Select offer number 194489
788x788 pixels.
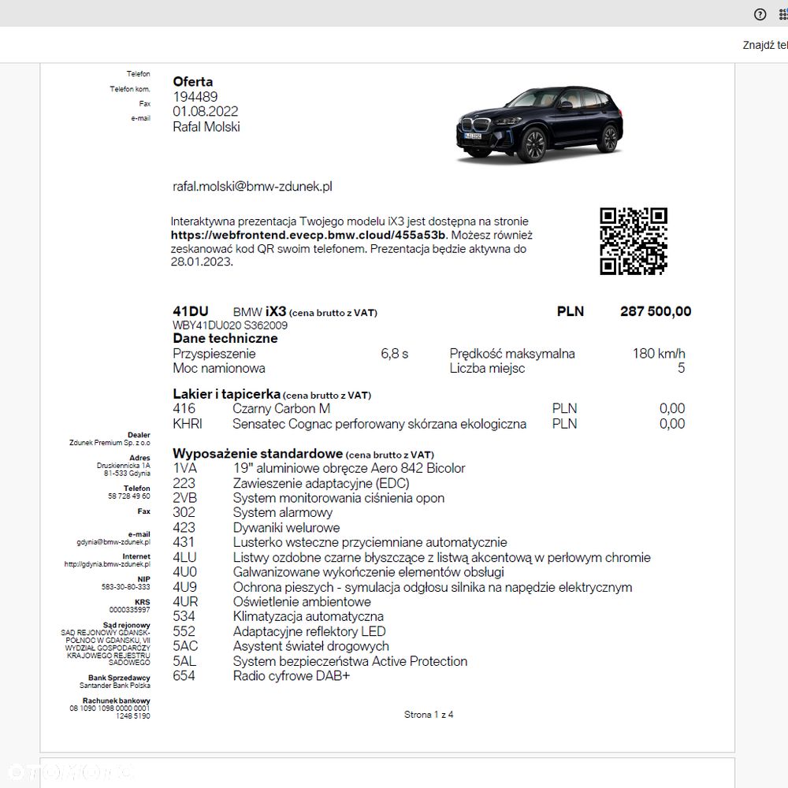pyautogui.click(x=195, y=97)
